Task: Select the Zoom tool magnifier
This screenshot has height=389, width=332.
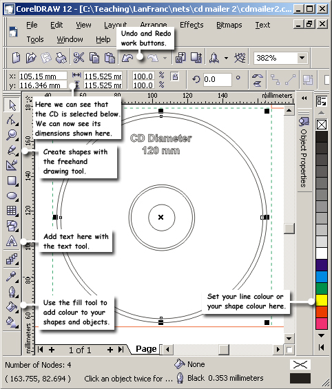Action: (12, 135)
